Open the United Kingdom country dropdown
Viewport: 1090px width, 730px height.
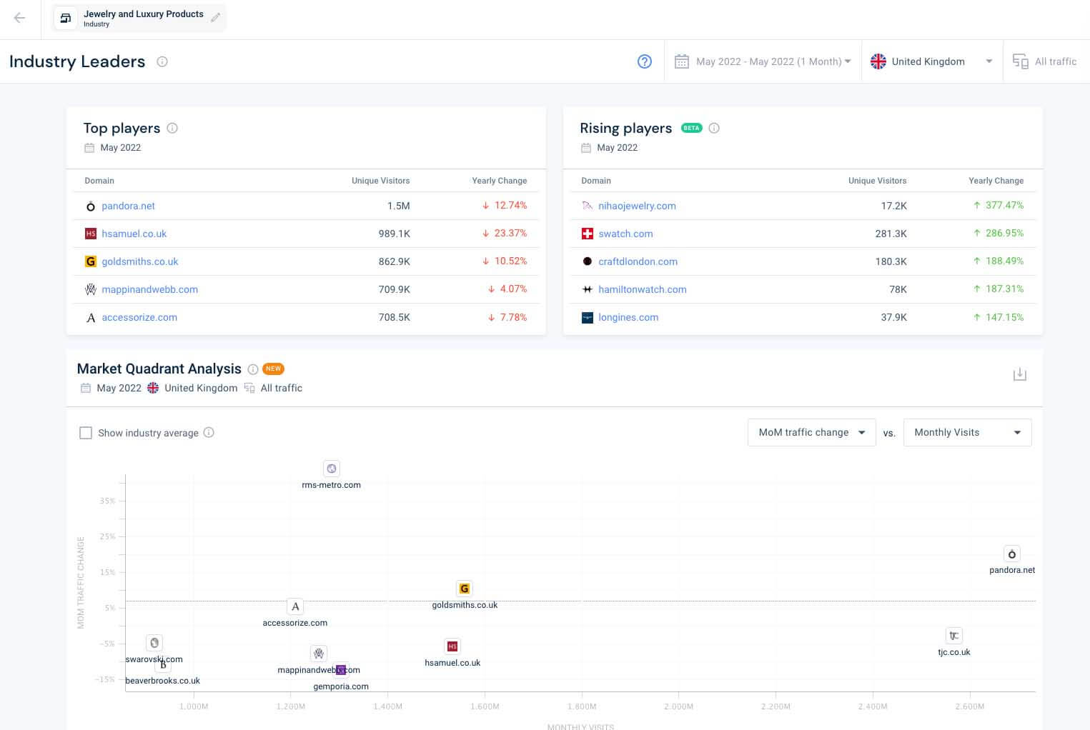pos(932,61)
